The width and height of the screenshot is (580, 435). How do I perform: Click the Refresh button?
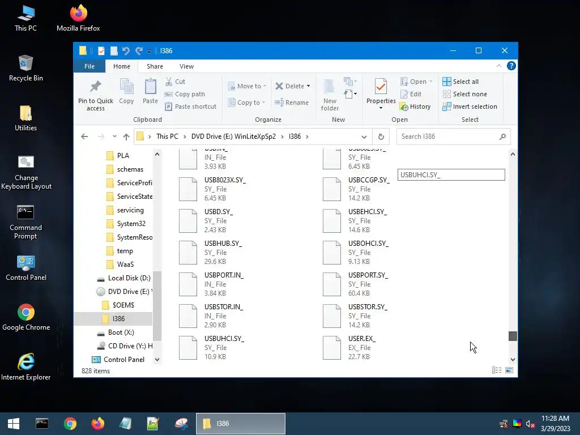tap(381, 137)
